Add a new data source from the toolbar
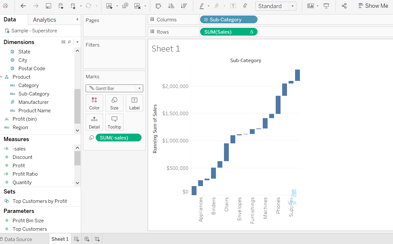Screen dimensions: 393x244 pos(61,6)
